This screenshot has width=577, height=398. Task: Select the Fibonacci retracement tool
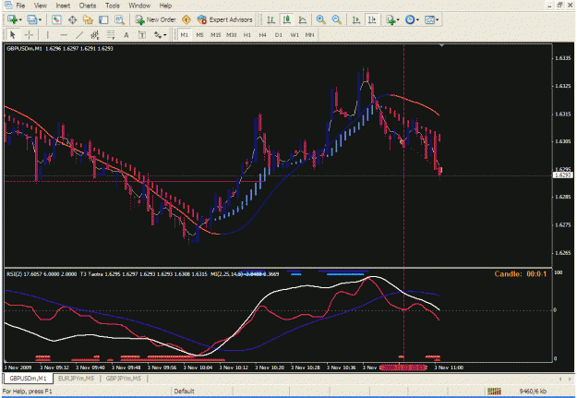coord(111,35)
